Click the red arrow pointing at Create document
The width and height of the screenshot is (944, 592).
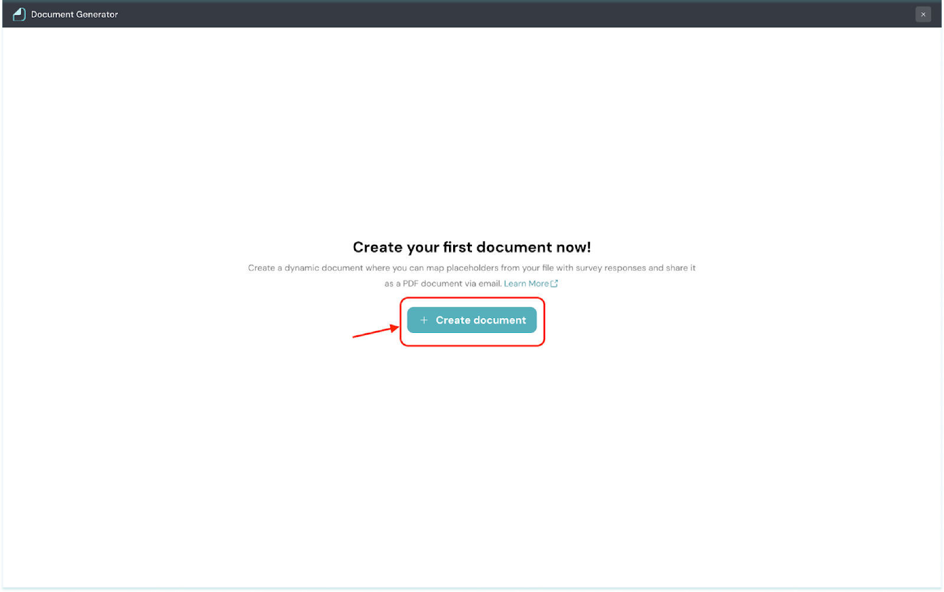click(x=376, y=332)
